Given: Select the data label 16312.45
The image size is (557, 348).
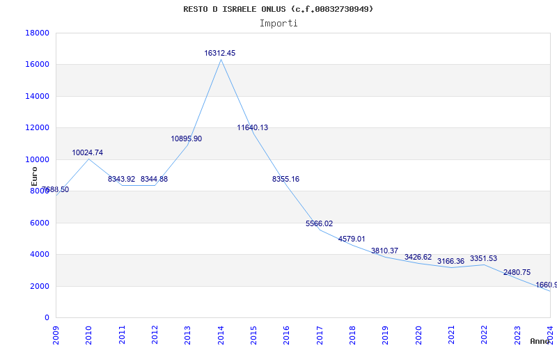Looking at the screenshot, I should [x=219, y=54].
